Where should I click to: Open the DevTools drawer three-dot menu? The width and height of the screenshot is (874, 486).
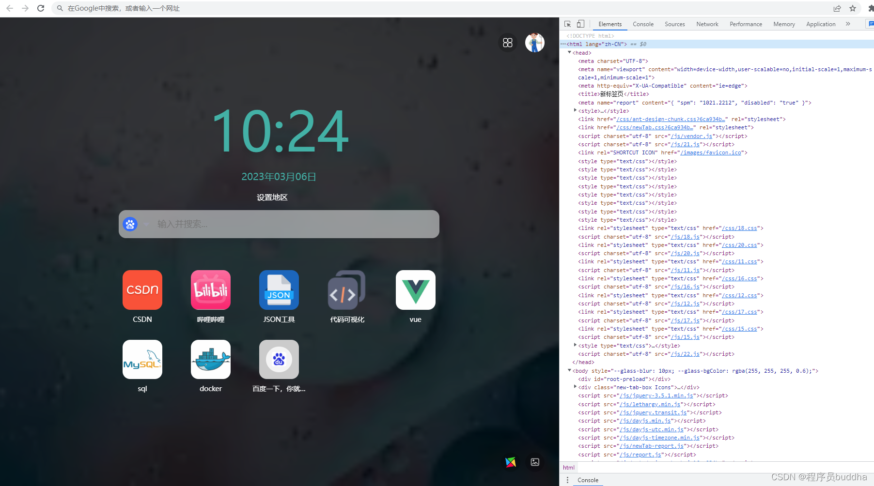point(567,480)
